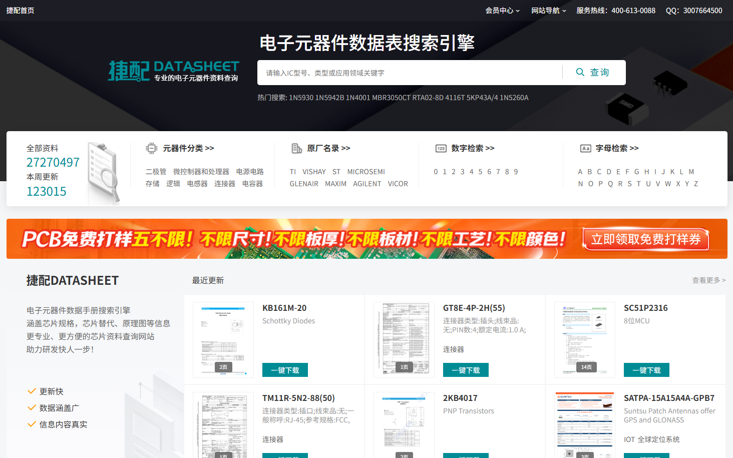Click the 捷配 DATASHEET logo
Image resolution: width=733 pixels, height=458 pixels.
point(173,71)
